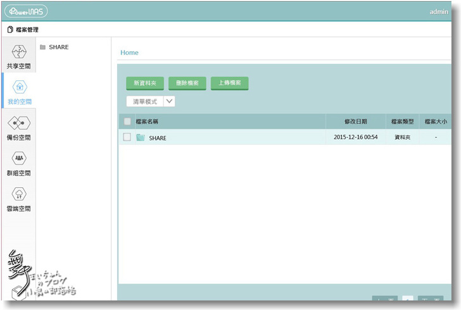Expand the 清單模式 view mode dropdown arrow
This screenshot has width=461, height=310.
[x=169, y=101]
